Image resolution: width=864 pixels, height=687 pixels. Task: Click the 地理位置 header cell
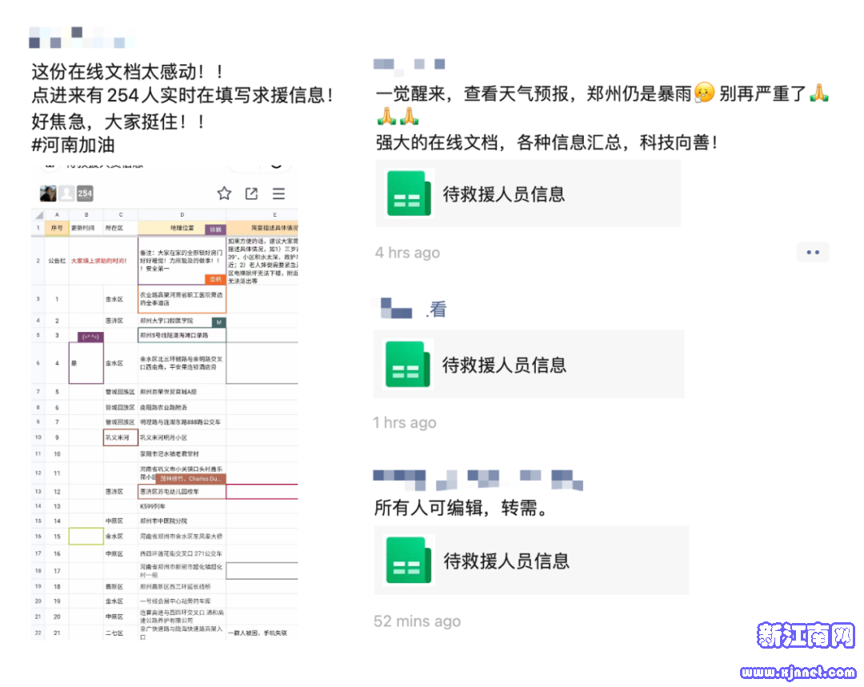point(182,229)
